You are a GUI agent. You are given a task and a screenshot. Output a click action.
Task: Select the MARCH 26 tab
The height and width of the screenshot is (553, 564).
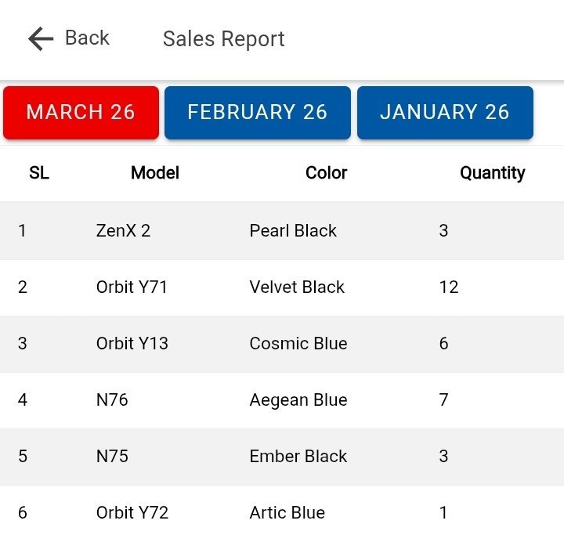tap(81, 112)
